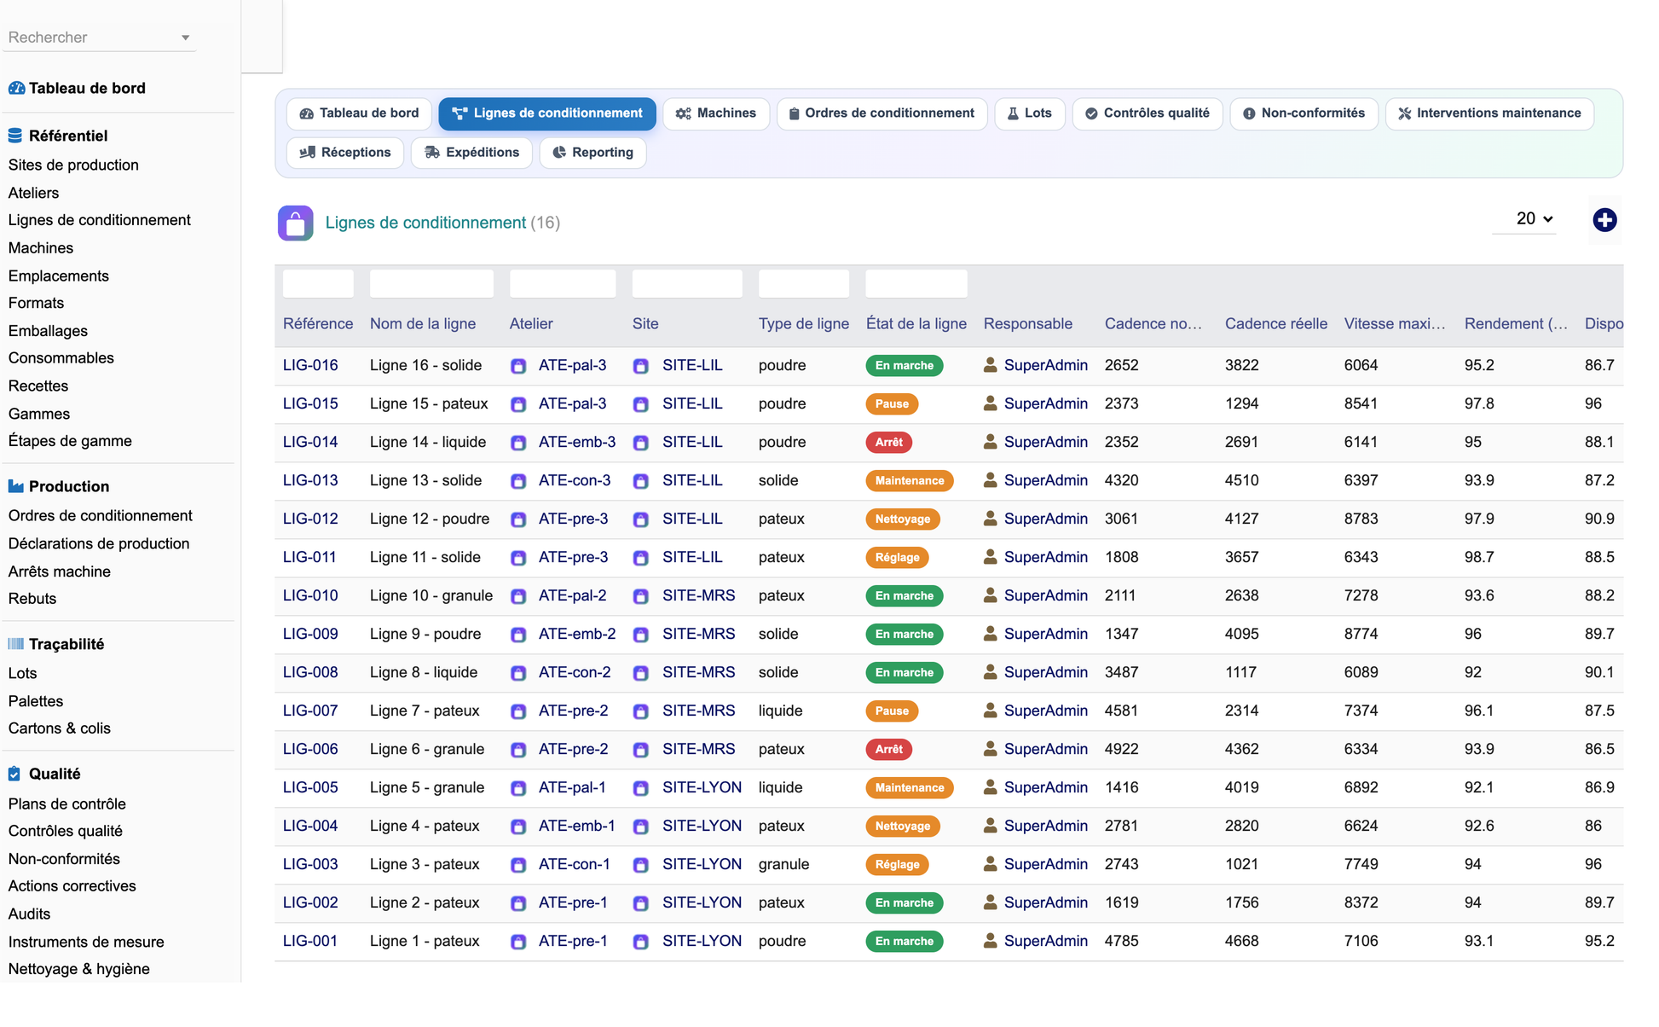Open the Expéditions tab
The width and height of the screenshot is (1659, 1027).
click(471, 153)
